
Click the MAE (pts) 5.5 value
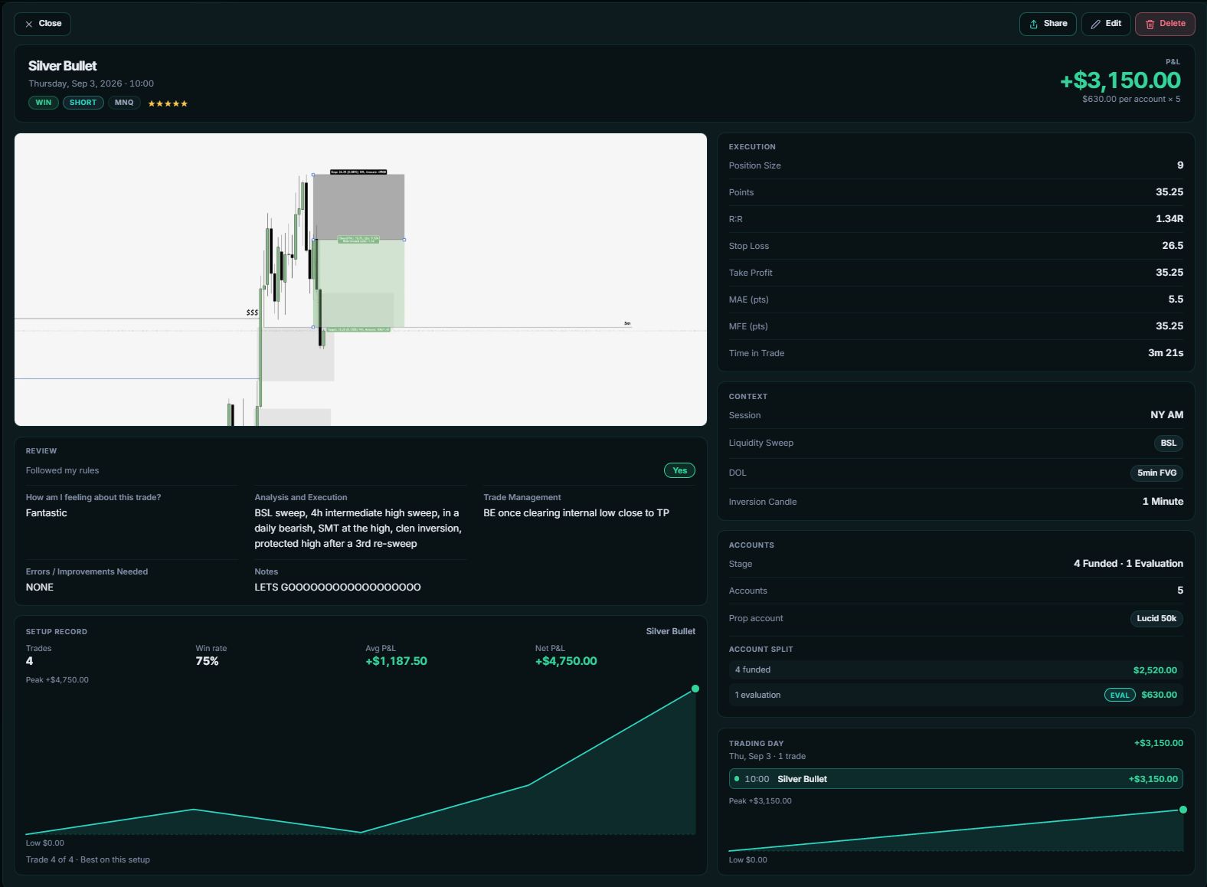coord(1176,299)
